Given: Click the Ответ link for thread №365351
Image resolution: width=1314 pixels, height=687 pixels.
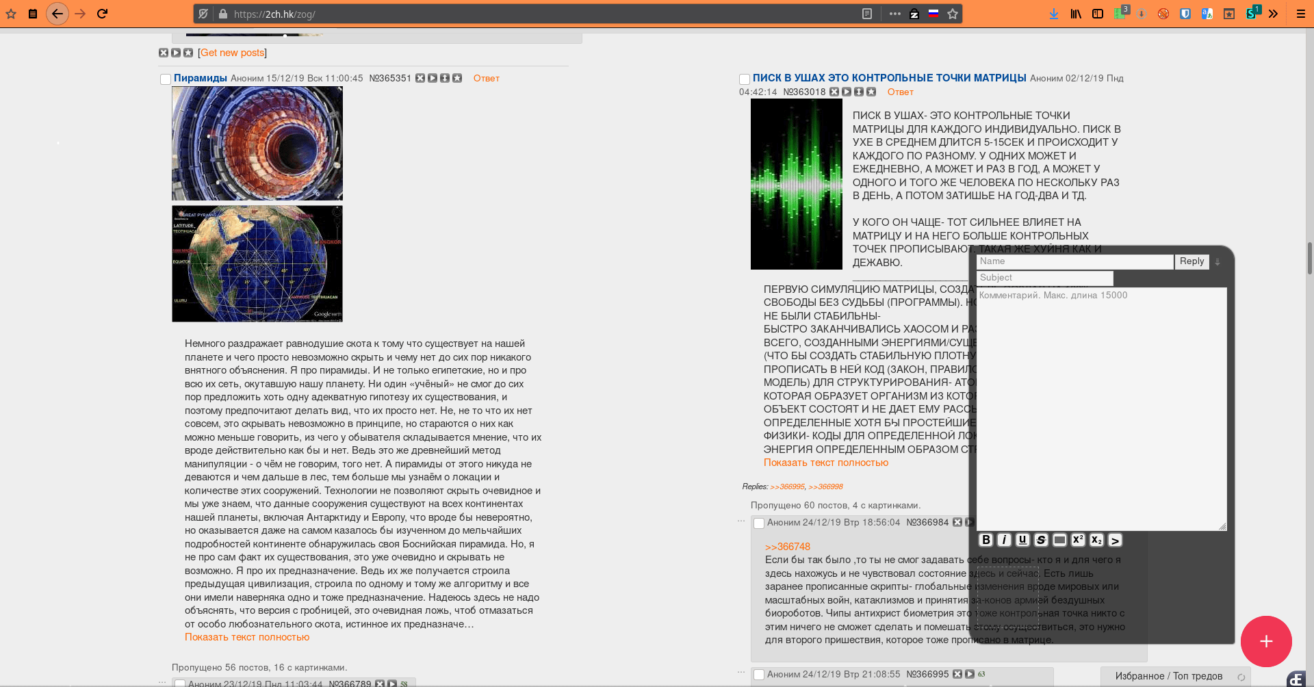Looking at the screenshot, I should pyautogui.click(x=487, y=78).
